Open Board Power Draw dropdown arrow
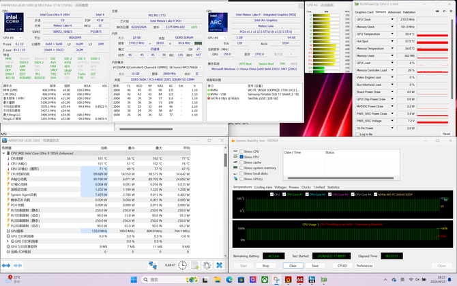Image resolution: width=457 pixels, height=286 pixels. point(392,92)
